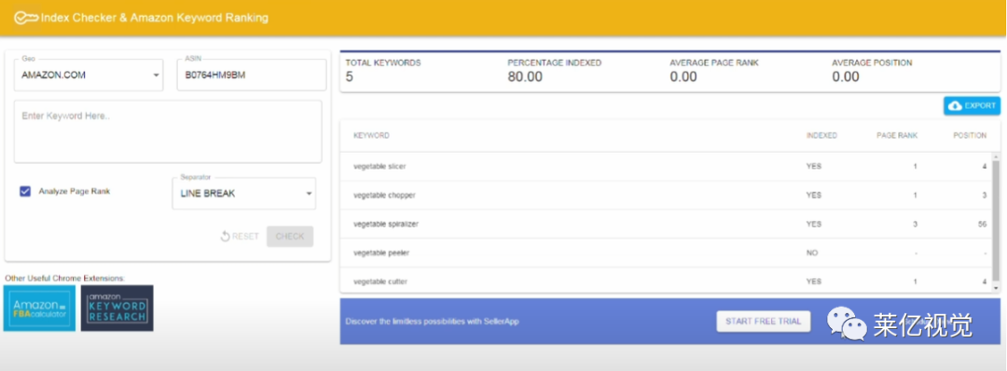1007x371 pixels.
Task: Click the EXPORT button
Action: coord(972,106)
